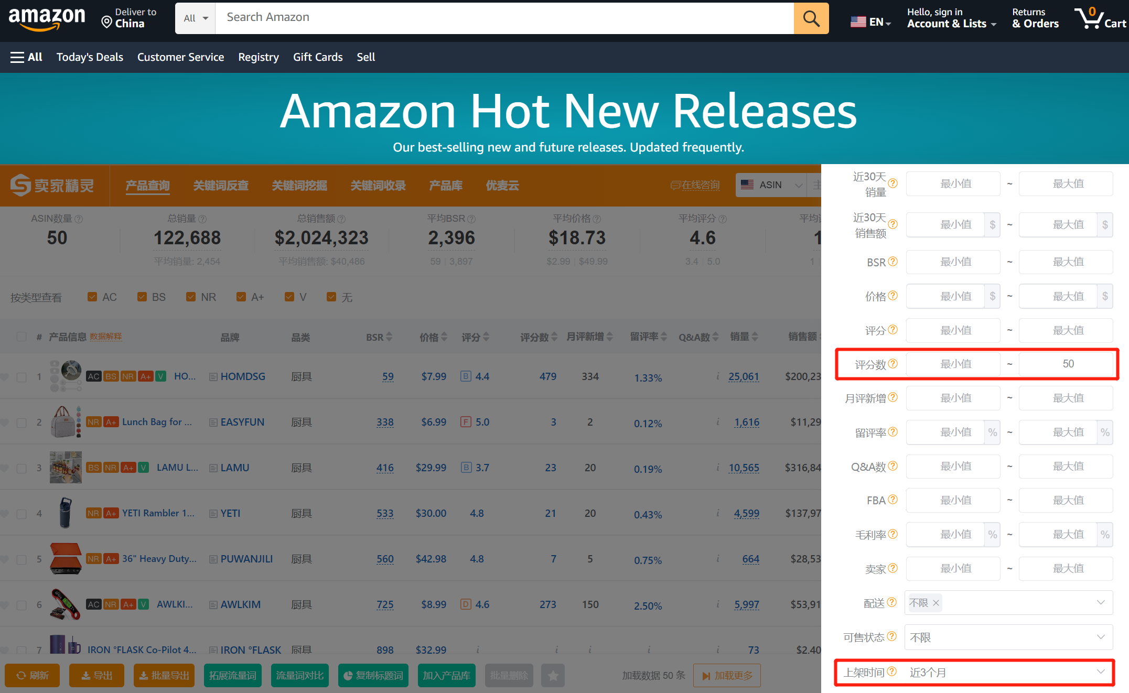Click help icon next to BSR filter
1129x693 pixels.
tap(893, 261)
